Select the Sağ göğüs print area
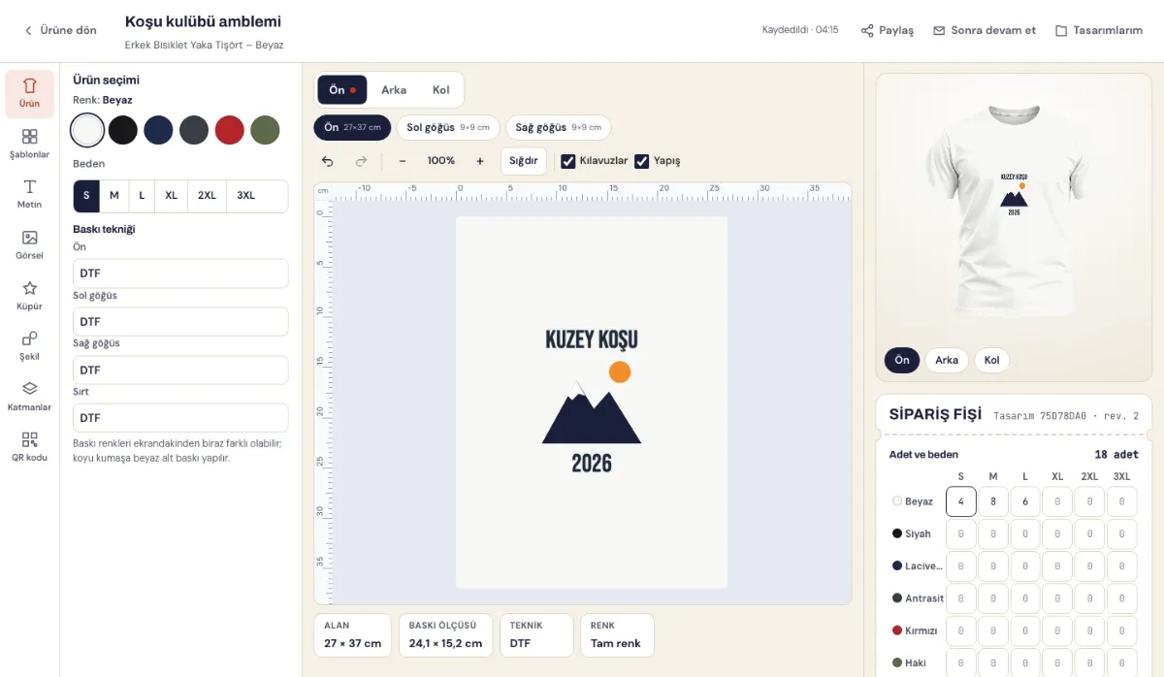The width and height of the screenshot is (1164, 677). (x=558, y=128)
